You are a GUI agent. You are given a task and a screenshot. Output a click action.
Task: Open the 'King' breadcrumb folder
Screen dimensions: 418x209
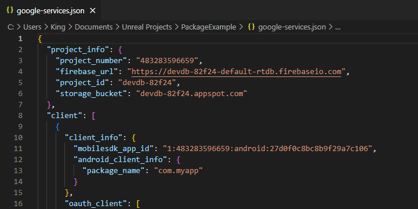click(58, 27)
